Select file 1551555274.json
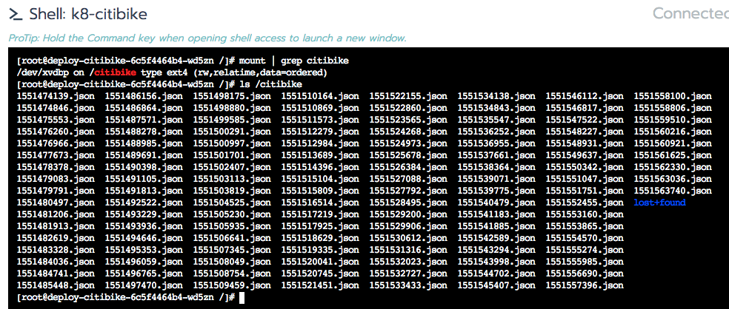This screenshot has height=309, width=729. (x=585, y=250)
